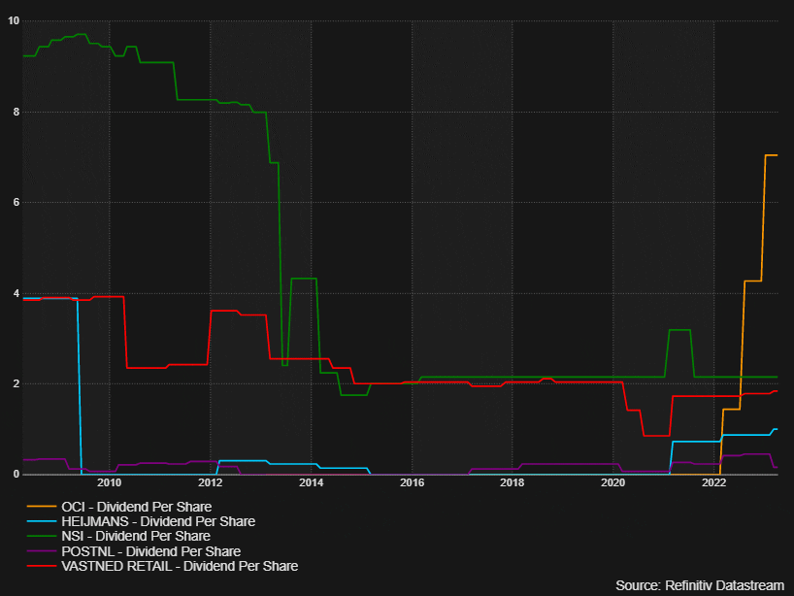Click the red VASTNED RETAIL legend line swatch
794x596 pixels.
pyautogui.click(x=42, y=566)
